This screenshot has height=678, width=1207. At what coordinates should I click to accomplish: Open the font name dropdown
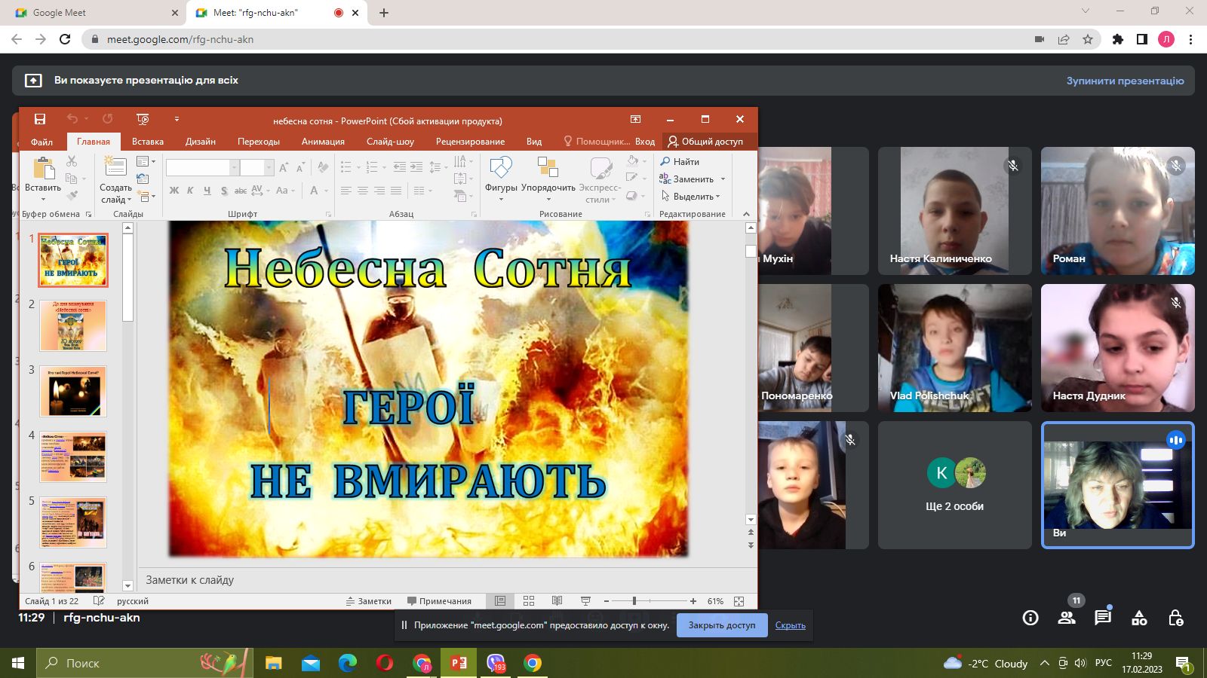pos(235,167)
